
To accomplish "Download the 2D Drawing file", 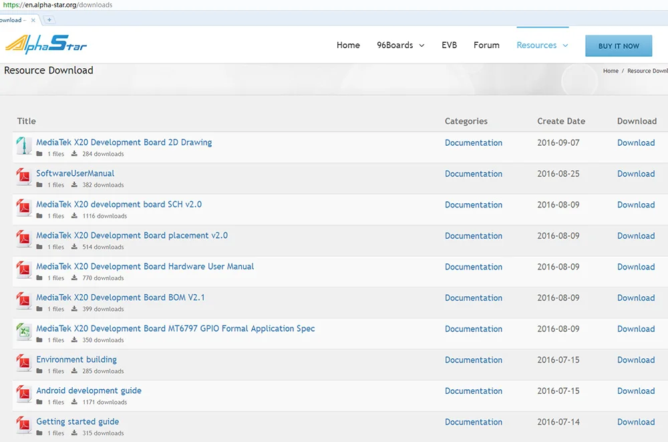I will (x=636, y=143).
